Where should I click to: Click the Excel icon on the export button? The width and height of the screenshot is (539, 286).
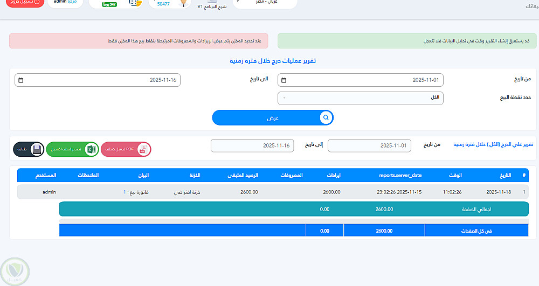(92, 149)
